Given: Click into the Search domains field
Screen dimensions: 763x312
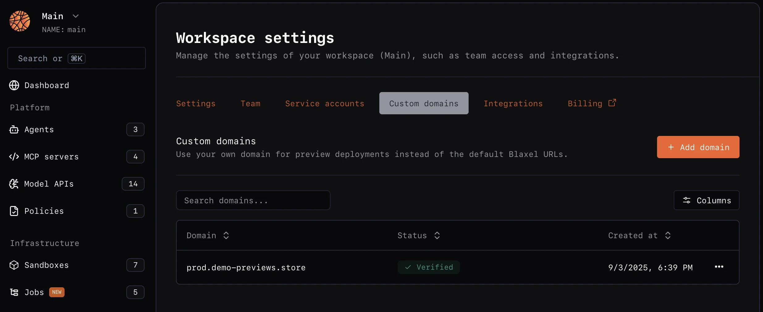Looking at the screenshot, I should 253,200.
